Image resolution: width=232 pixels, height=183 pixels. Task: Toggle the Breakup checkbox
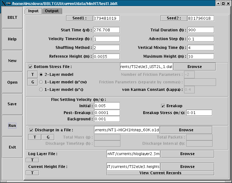point(163,106)
